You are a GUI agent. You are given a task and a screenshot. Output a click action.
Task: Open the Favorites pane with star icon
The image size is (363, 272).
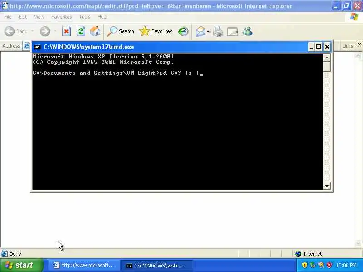pos(156,31)
